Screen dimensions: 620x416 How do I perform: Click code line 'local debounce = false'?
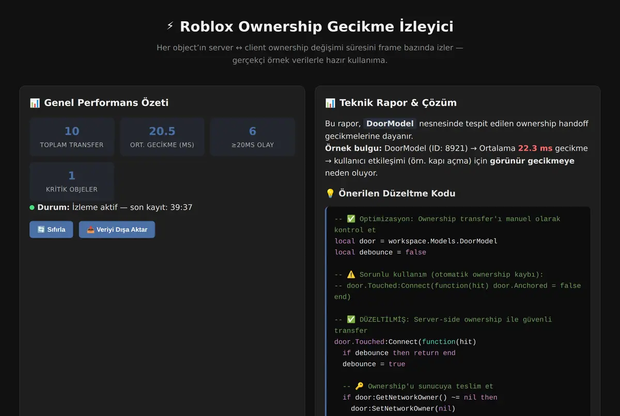click(x=380, y=252)
